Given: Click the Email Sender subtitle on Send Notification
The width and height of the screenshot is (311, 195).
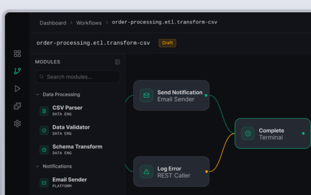Looking at the screenshot, I should 176,99.
